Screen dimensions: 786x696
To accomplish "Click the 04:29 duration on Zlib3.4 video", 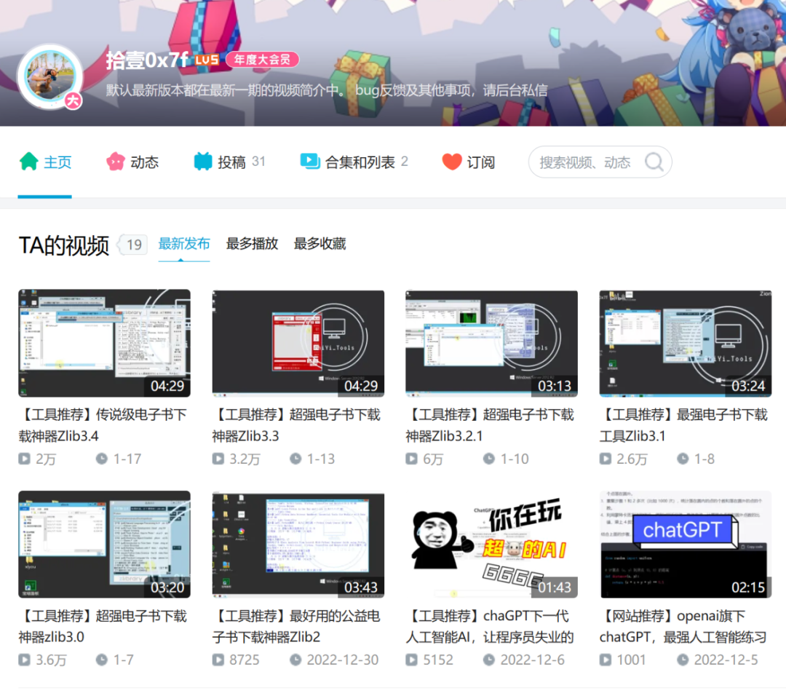I will 167,386.
